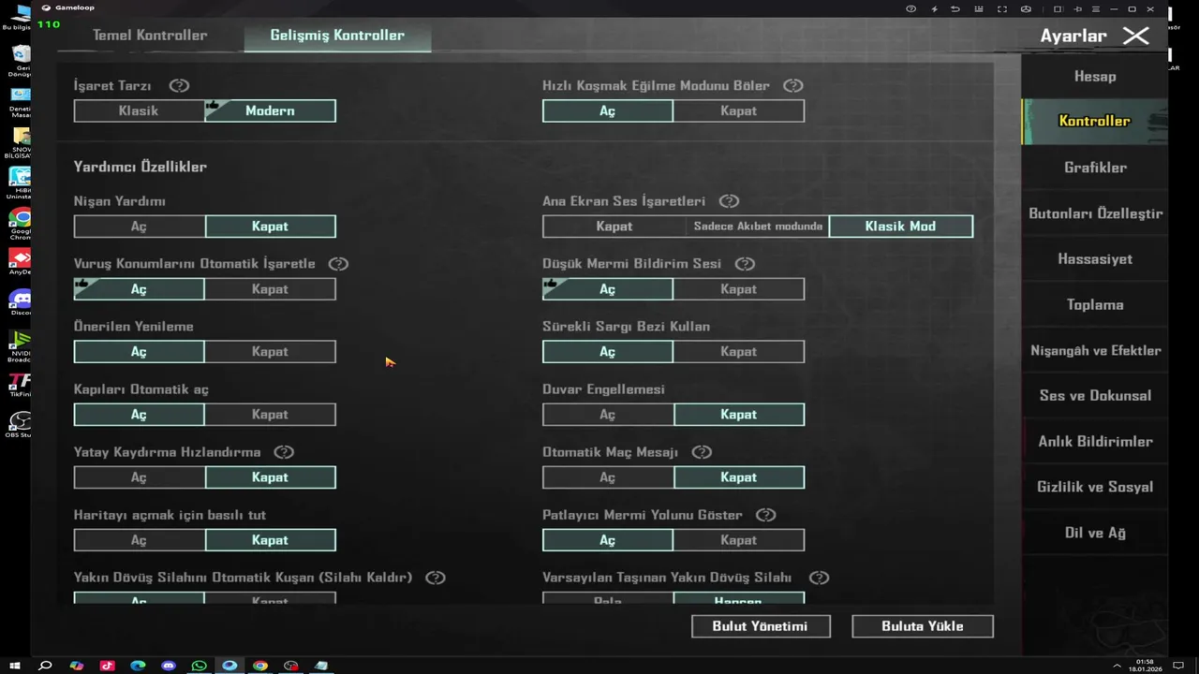
Task: Enable Otomatik Maç Mesajı with Aç
Action: [607, 477]
